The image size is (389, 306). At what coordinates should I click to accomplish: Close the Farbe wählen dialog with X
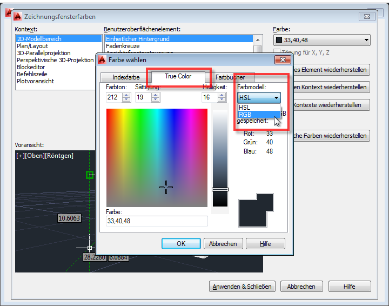(283, 59)
